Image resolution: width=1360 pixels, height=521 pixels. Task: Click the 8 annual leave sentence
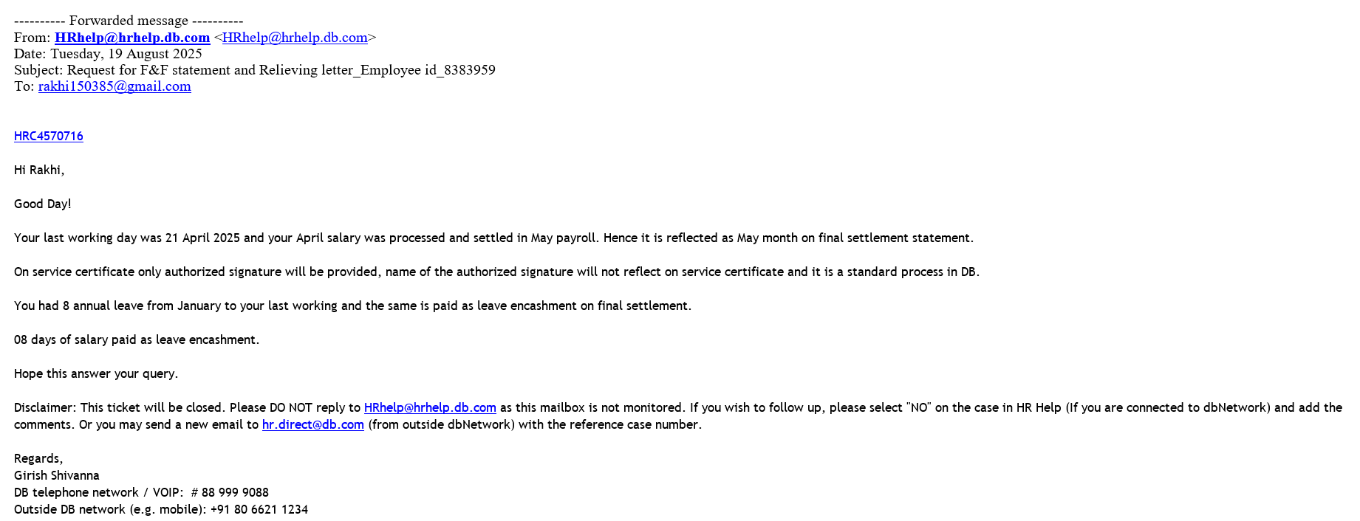[352, 306]
